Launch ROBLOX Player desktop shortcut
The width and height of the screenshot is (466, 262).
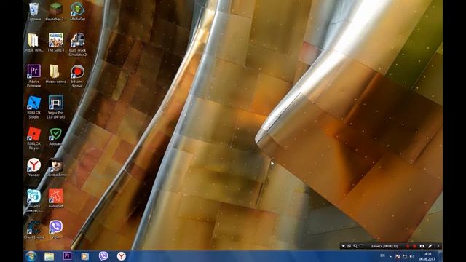pos(34,138)
